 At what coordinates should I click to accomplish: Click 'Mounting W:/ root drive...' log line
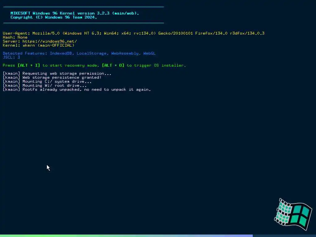coord(45,86)
